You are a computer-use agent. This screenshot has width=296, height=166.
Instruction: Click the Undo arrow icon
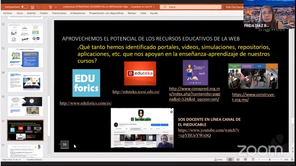click(x=38, y=7)
